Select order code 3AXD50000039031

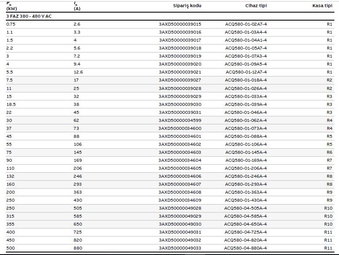tap(180, 113)
